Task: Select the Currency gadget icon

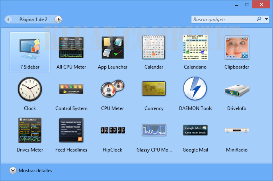Action: click(154, 89)
